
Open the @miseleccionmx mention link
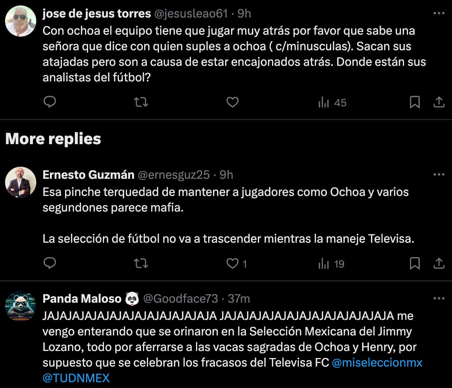[x=377, y=362]
